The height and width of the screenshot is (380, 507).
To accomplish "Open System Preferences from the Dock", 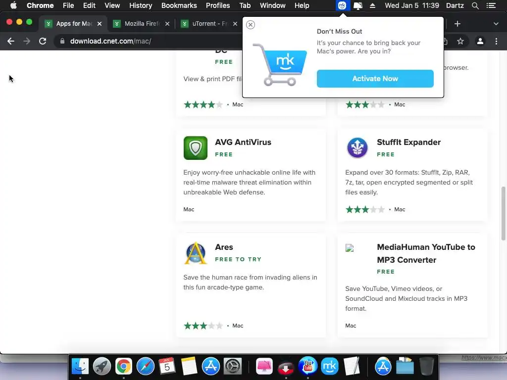I will (233, 367).
